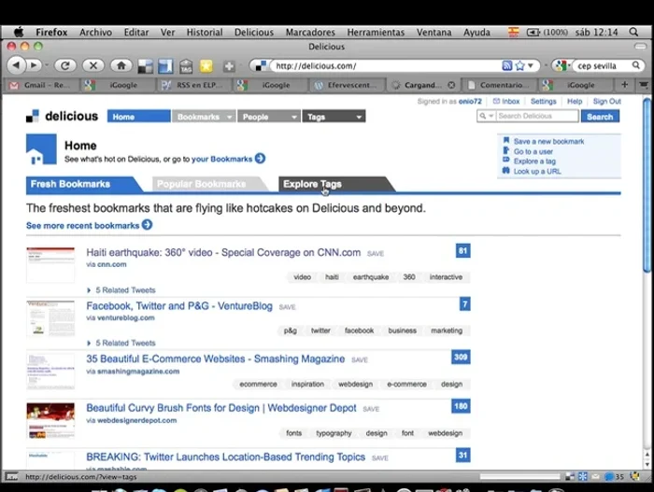Click the Search button on Delicious
The width and height of the screenshot is (654, 492).
pos(600,117)
